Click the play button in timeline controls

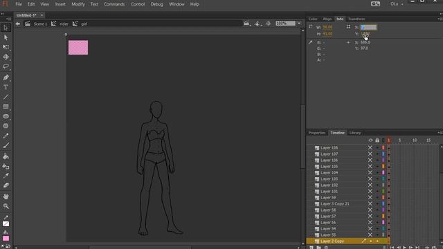click(405, 248)
